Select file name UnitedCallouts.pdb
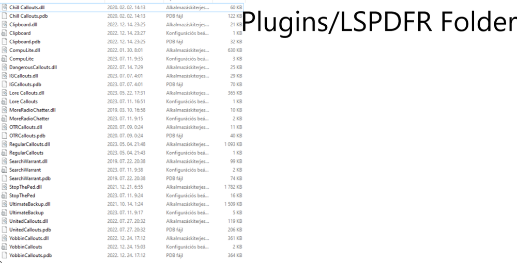This screenshot has width=517, height=263. tap(30, 229)
